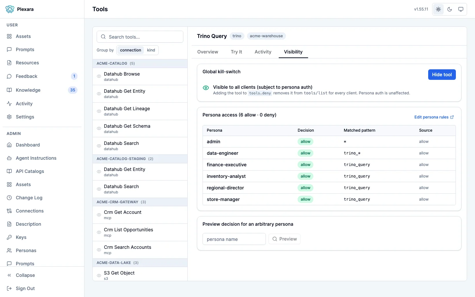Viewport: 475px width, 297px height.
Task: Open Settings page
Action: [42, 117]
